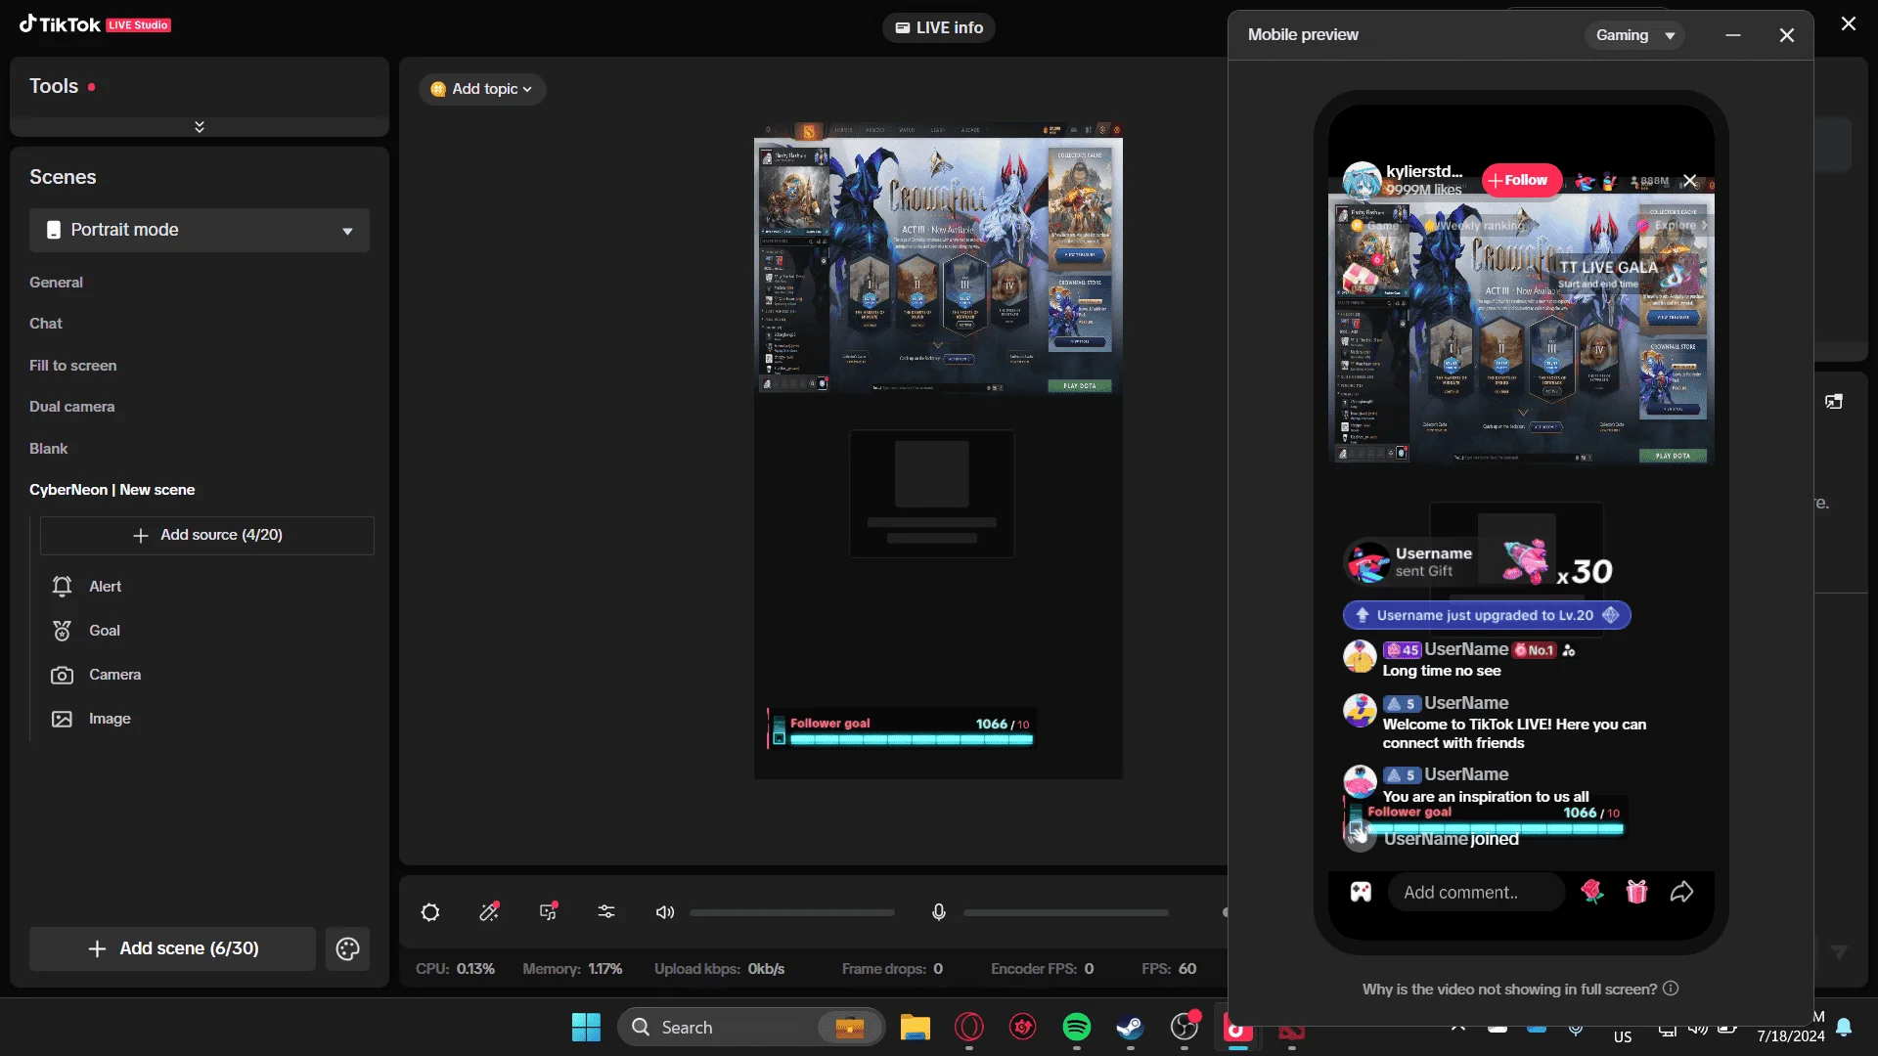
Task: Click the kylierstd profile avatar in preview
Action: pos(1362,180)
